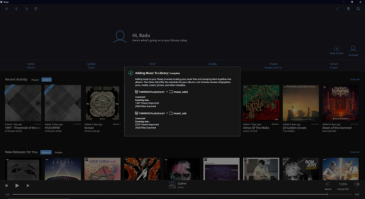Screen dimensions: 365x199
Task: Open the 1937 library statistic
Action: click(152, 64)
